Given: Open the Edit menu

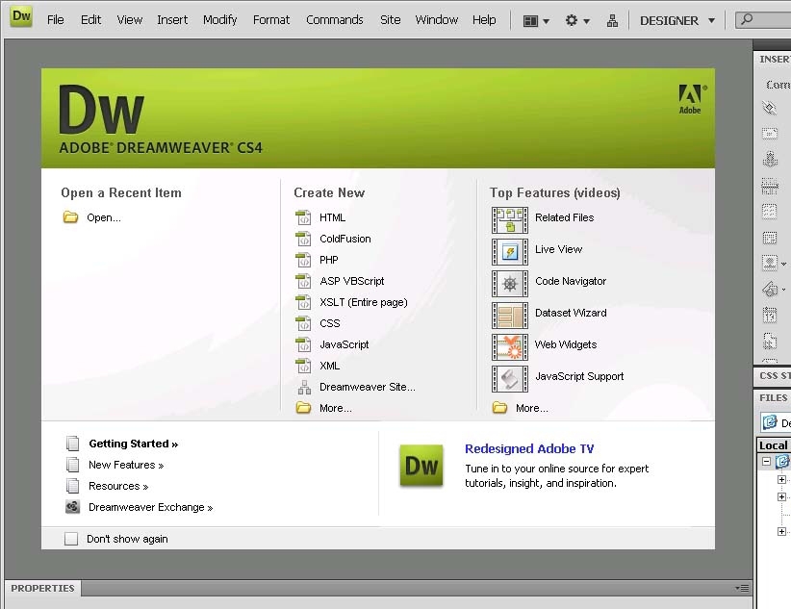Looking at the screenshot, I should click(90, 19).
